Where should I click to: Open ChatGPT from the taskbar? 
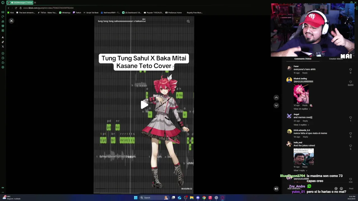[x=216, y=198]
